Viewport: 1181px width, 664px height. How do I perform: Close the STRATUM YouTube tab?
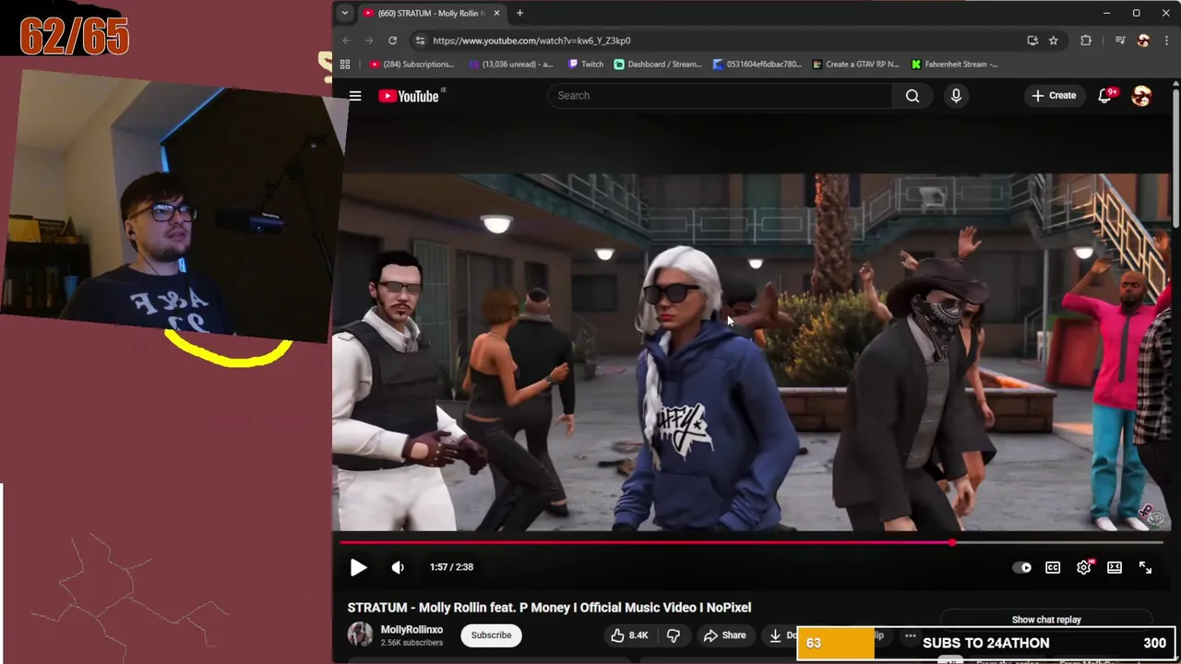pos(496,13)
